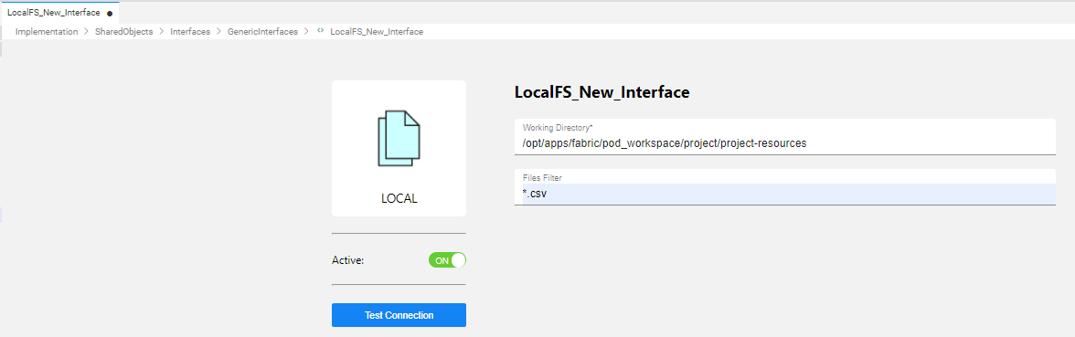This screenshot has width=1075, height=337.
Task: Click the interface icon in the breadcrumb
Action: [320, 31]
